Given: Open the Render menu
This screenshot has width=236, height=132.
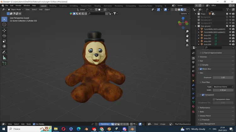Looking at the screenshot, I should [18, 6].
